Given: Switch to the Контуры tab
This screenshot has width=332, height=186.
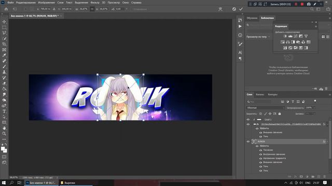Looking at the screenshot, I should 272,95.
